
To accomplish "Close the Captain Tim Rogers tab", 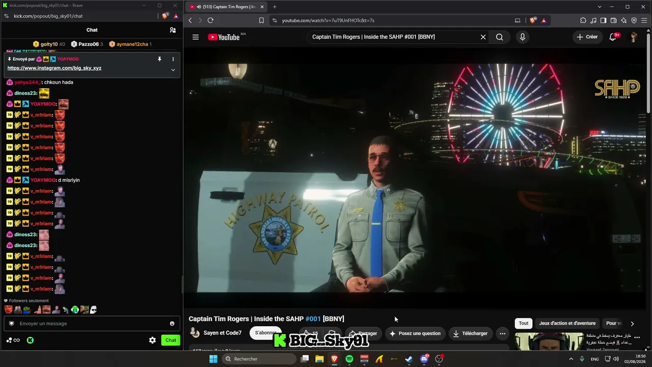I will coord(262,7).
